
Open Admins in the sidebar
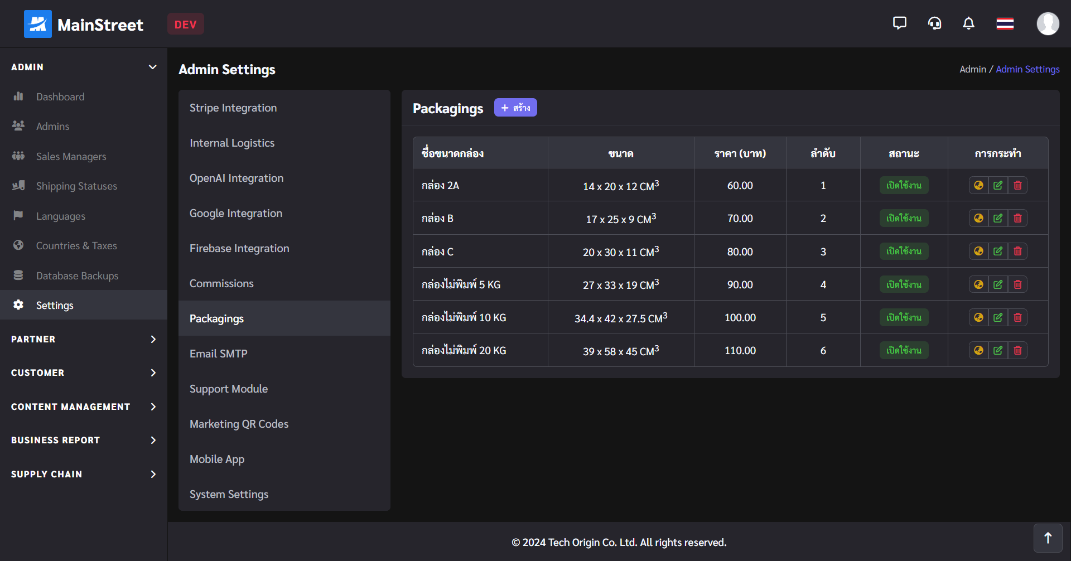(x=84, y=126)
